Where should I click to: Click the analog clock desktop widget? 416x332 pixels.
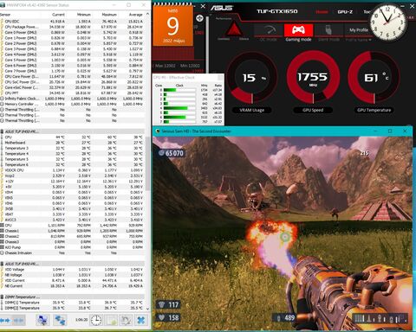388,22
